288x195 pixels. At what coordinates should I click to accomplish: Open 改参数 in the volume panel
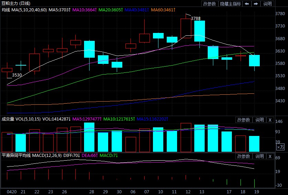click(x=244, y=120)
